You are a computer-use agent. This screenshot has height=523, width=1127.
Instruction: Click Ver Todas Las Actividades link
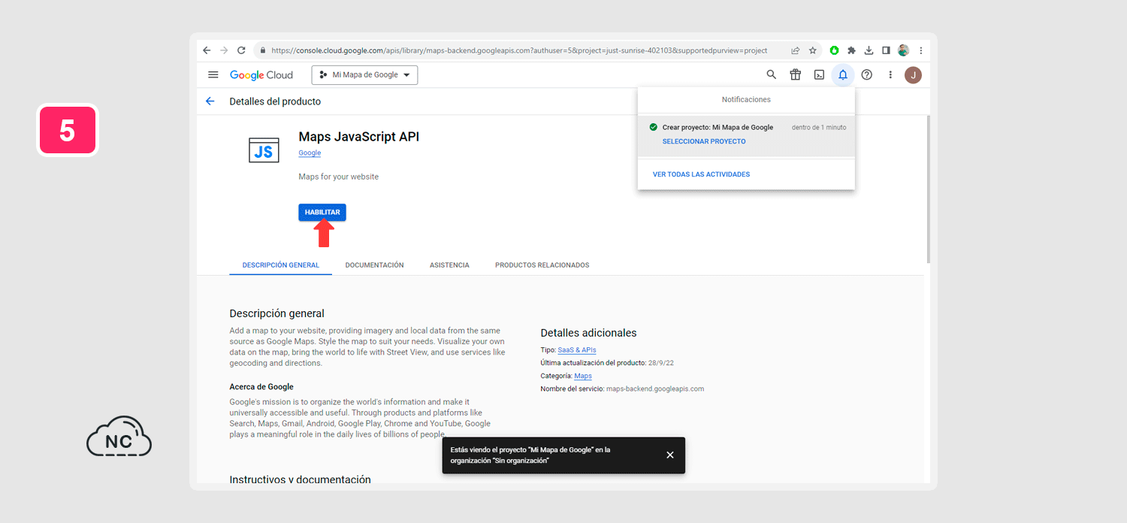click(x=701, y=174)
